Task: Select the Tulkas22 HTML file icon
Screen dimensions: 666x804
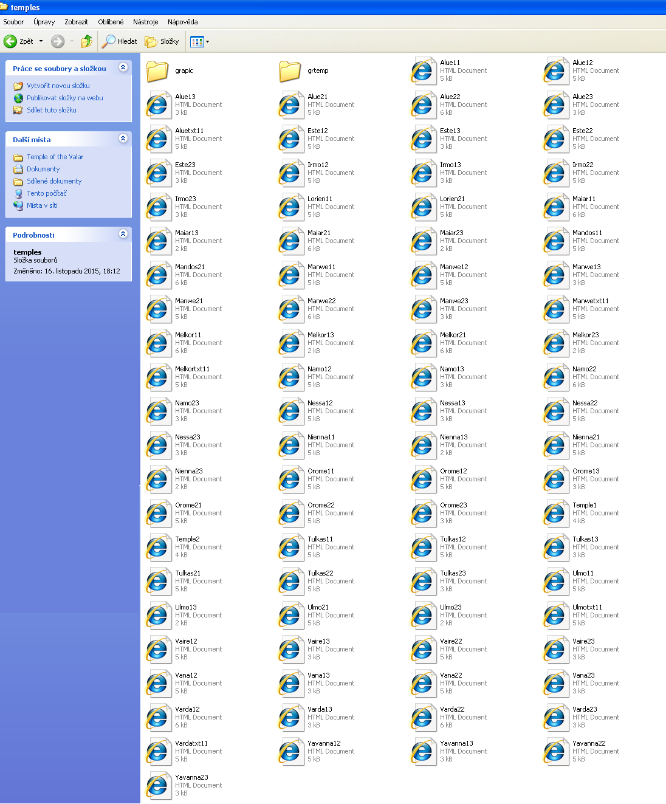Action: pyautogui.click(x=291, y=581)
